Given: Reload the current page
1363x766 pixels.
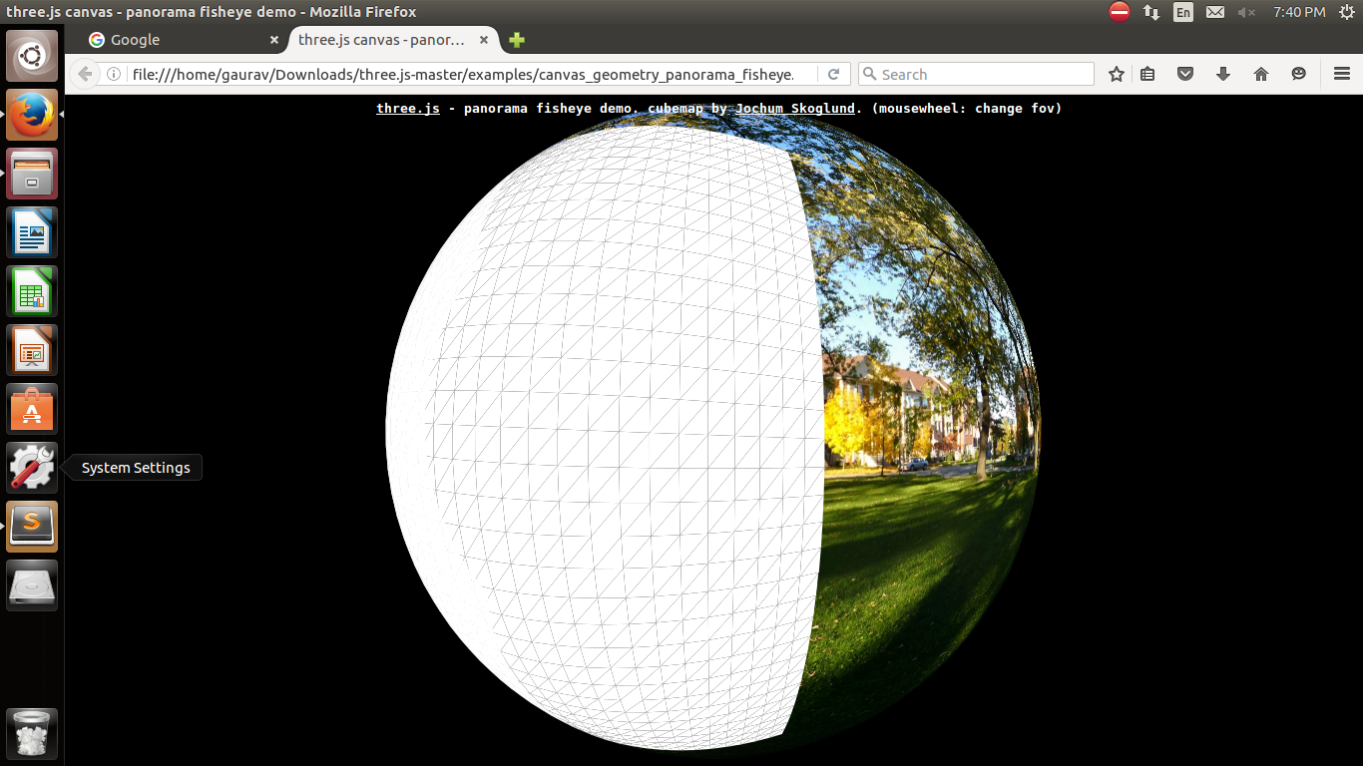Looking at the screenshot, I should pyautogui.click(x=833, y=74).
